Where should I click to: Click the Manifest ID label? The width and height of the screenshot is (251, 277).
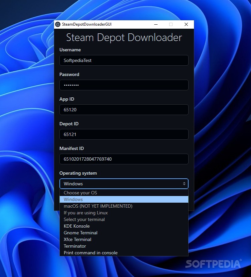(x=72, y=148)
